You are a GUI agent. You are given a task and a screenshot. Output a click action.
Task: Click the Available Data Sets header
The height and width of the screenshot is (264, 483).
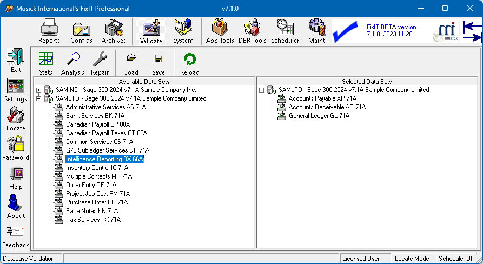(x=144, y=81)
